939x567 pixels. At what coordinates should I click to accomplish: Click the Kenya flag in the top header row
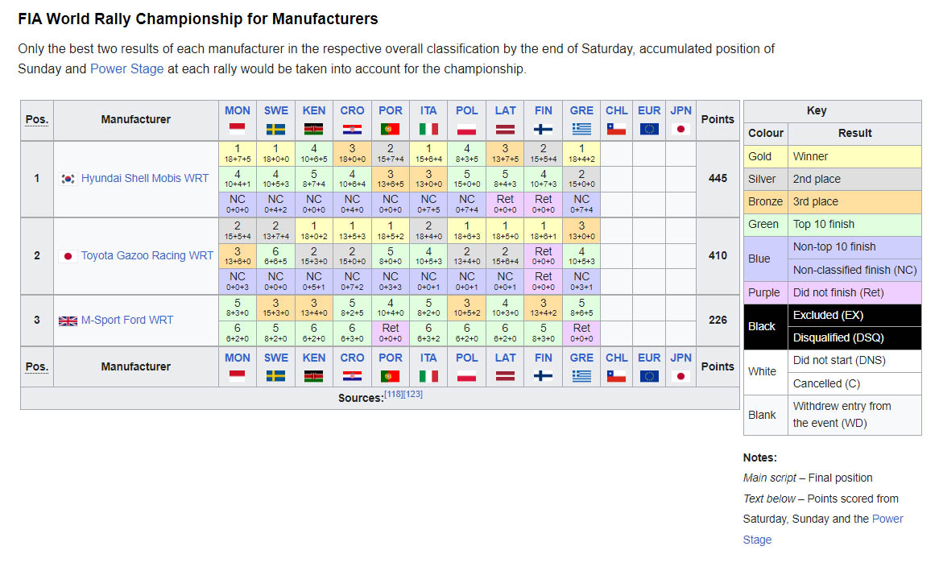(x=314, y=129)
